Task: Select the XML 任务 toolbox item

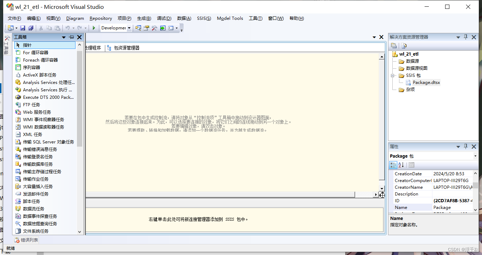Action: pos(45,134)
